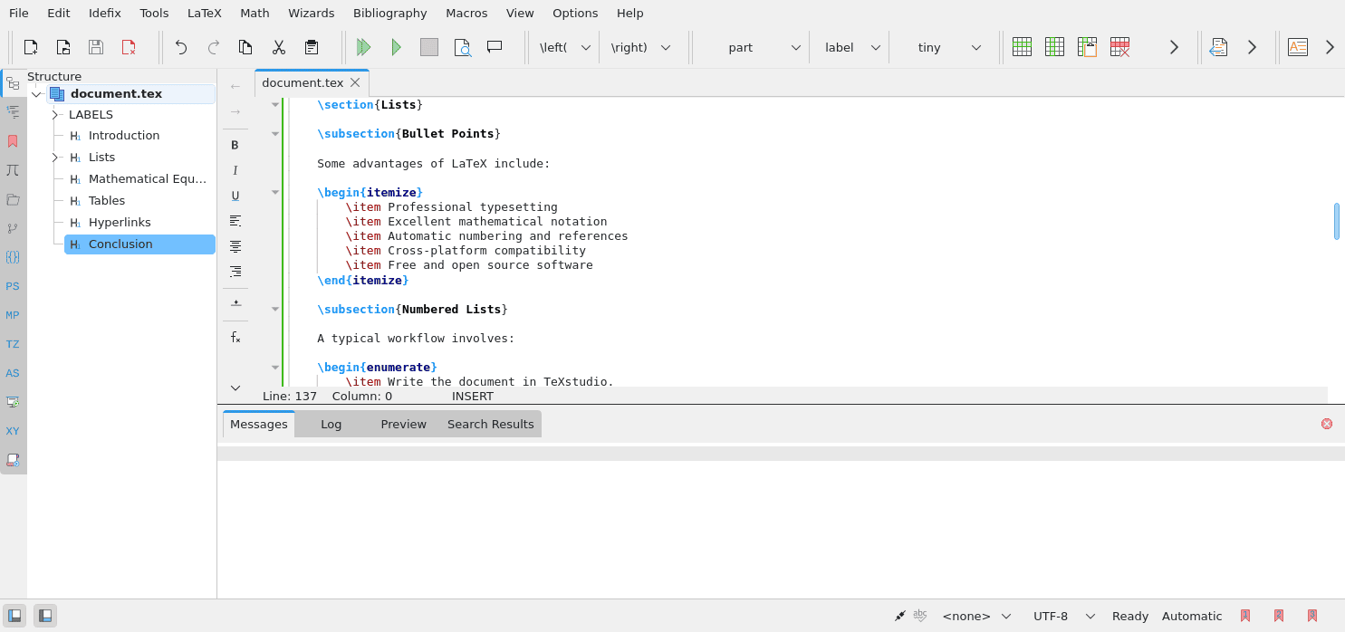
Task: Run Build & View double green arrow
Action: [x=364, y=47]
